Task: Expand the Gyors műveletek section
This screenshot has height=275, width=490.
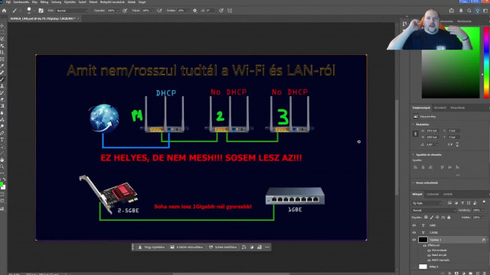Action: (413, 183)
